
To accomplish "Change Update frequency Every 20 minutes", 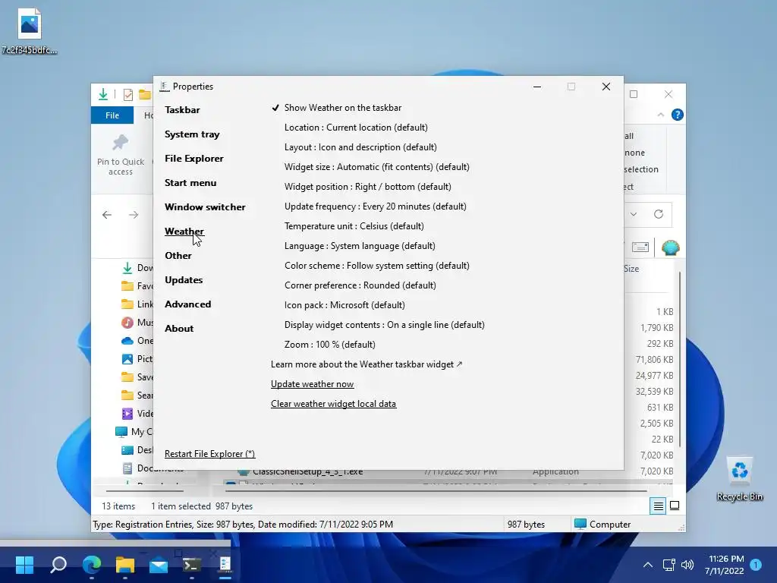I will pyautogui.click(x=375, y=206).
